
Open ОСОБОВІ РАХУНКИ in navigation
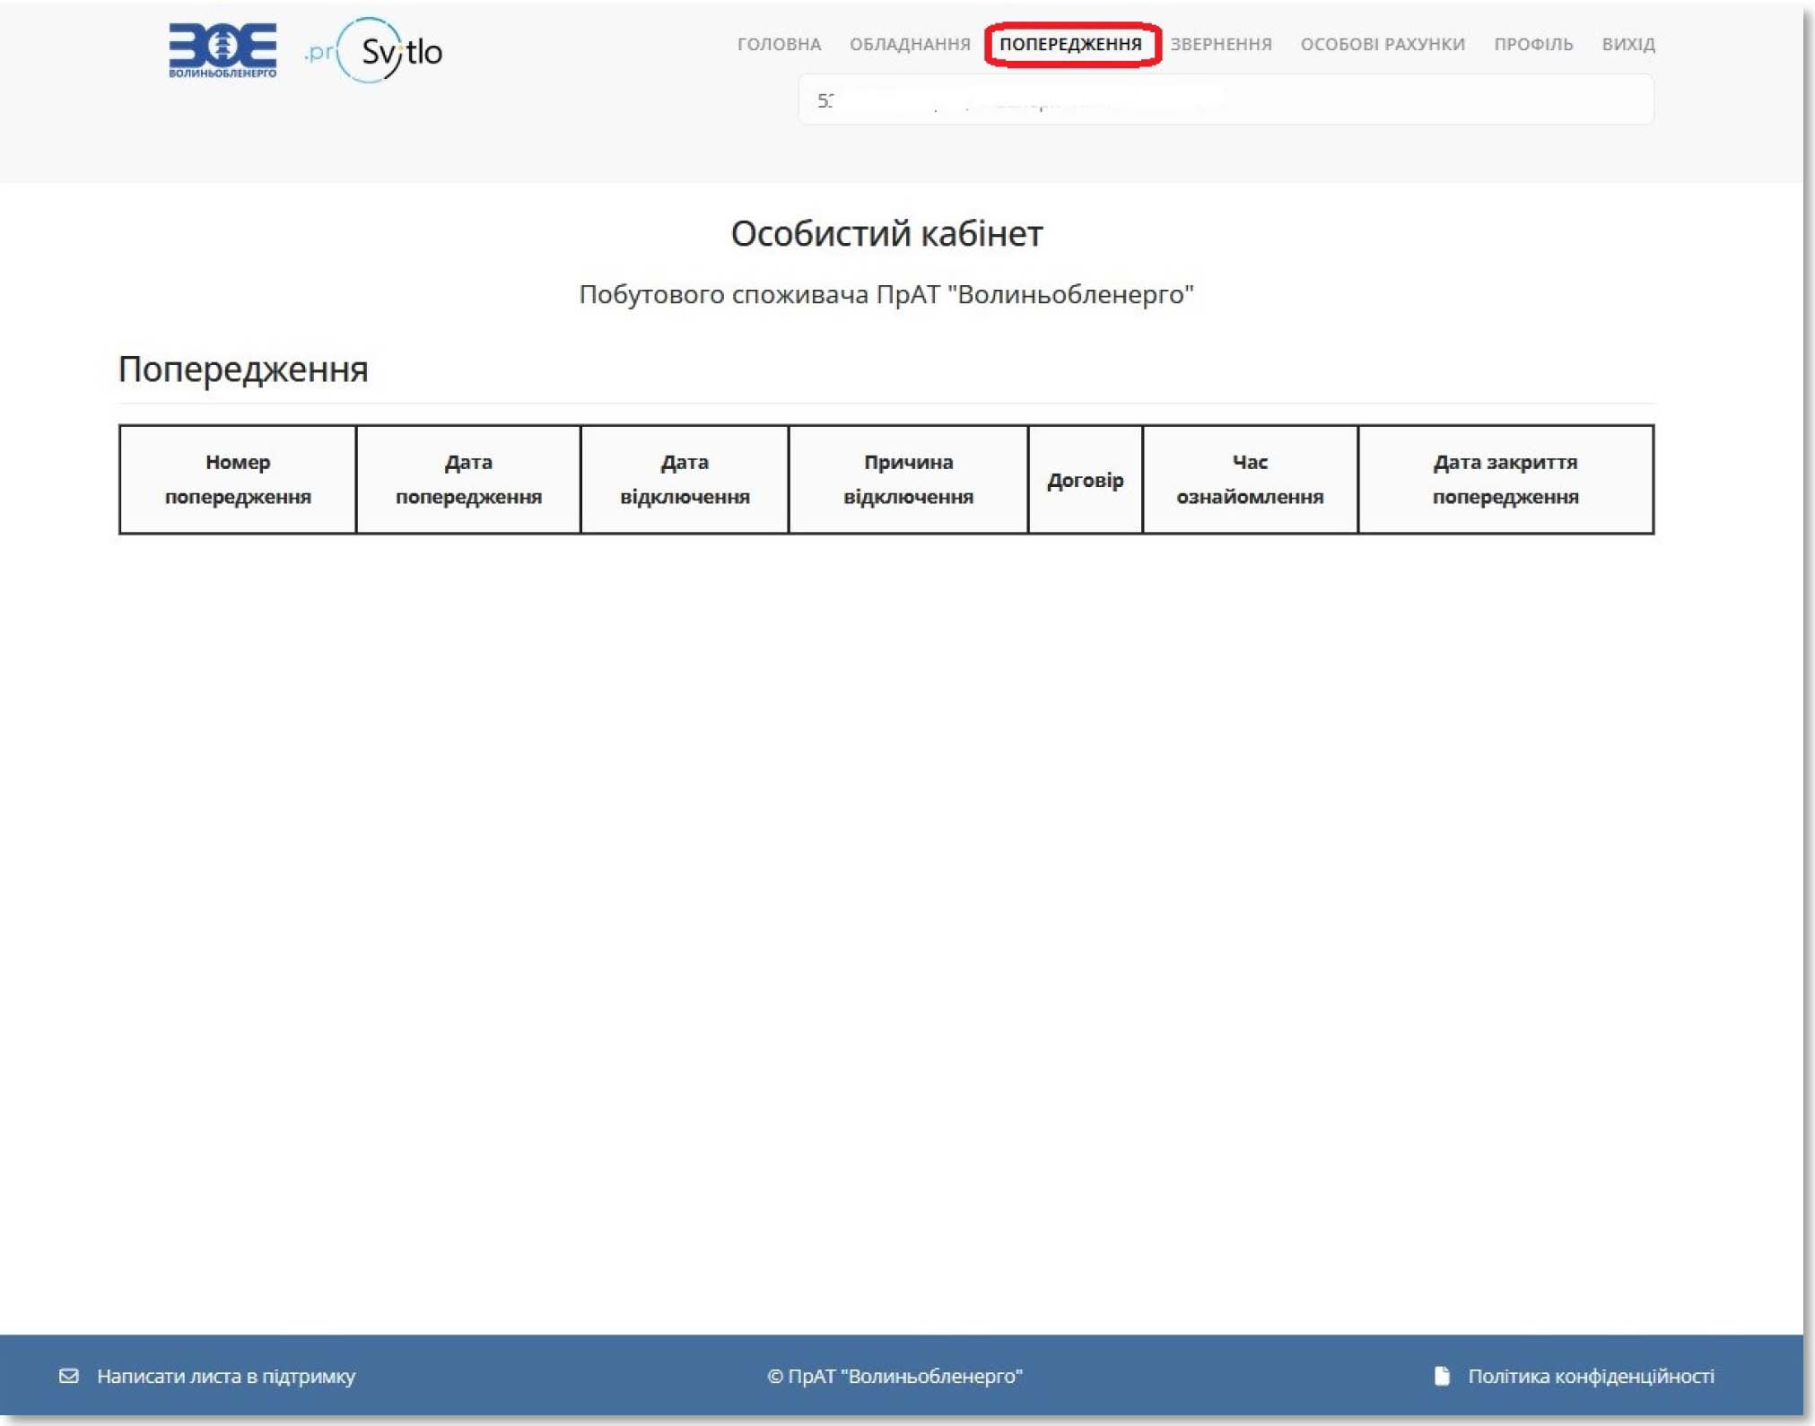(x=1383, y=44)
